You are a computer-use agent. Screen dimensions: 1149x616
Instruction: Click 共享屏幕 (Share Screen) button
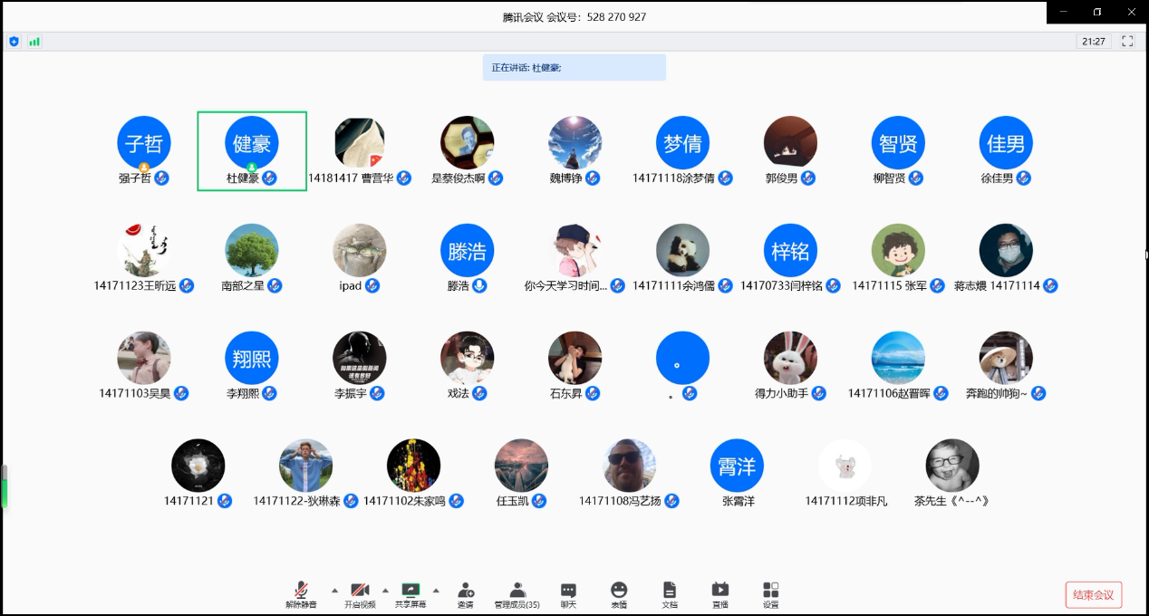click(x=410, y=593)
